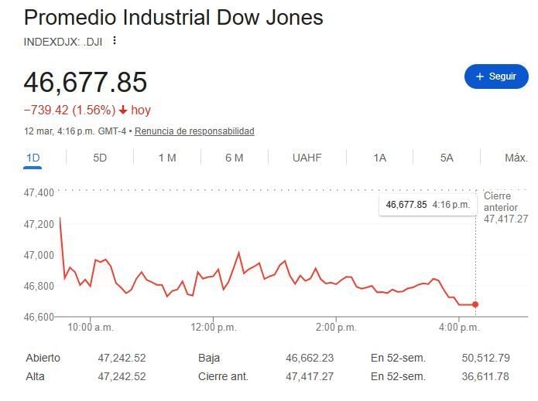Open the three-dot options menu beside .DJI
The width and height of the screenshot is (538, 401).
pyautogui.click(x=115, y=40)
